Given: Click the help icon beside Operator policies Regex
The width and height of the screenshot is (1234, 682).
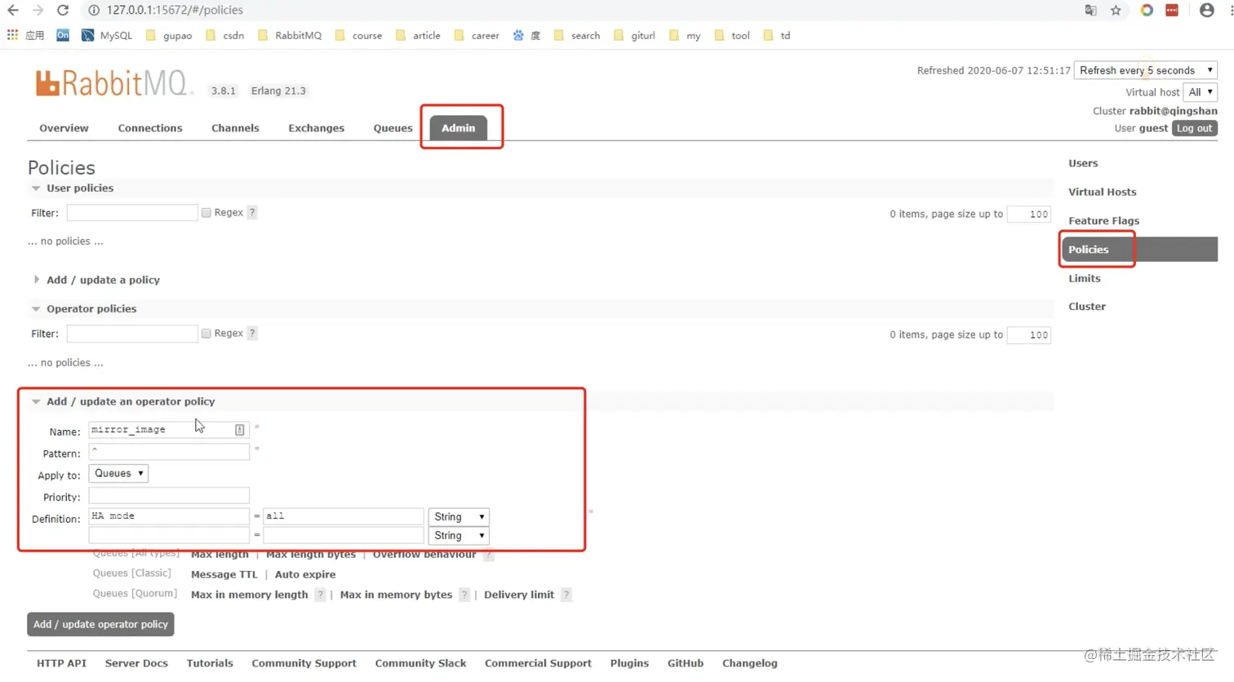Looking at the screenshot, I should point(252,333).
